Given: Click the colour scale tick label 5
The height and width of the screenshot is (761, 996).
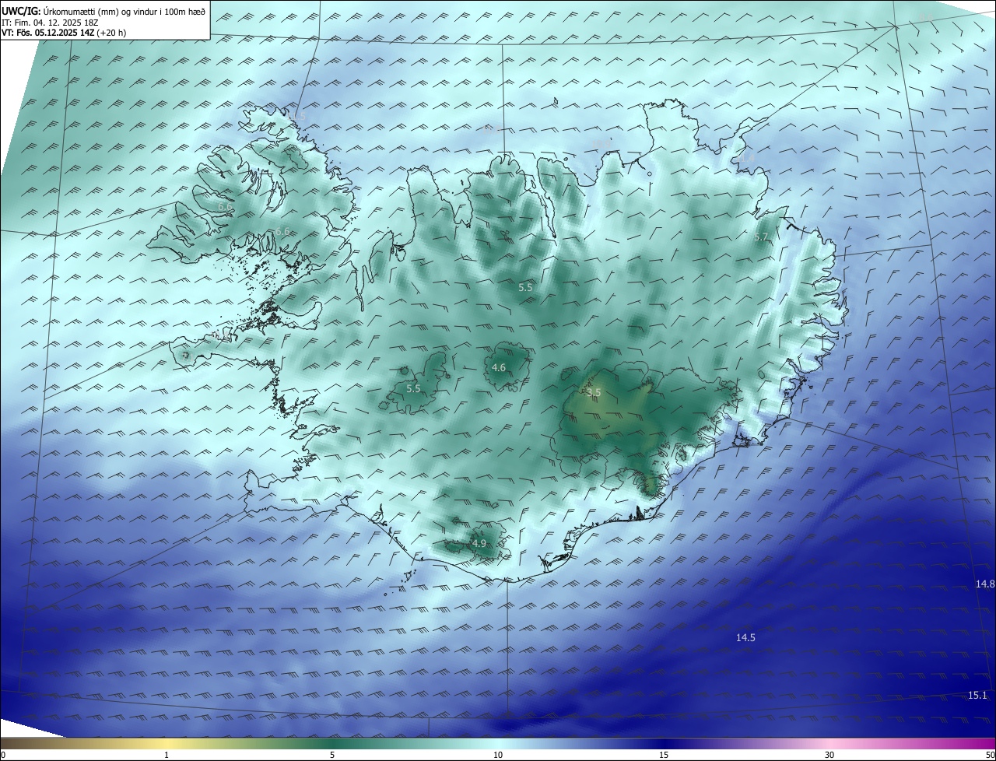Looking at the screenshot, I should pyautogui.click(x=332, y=755).
